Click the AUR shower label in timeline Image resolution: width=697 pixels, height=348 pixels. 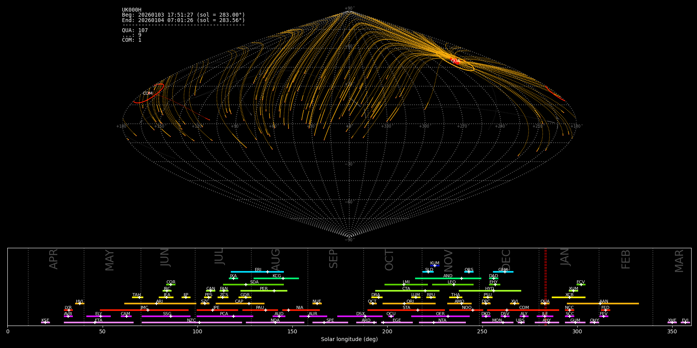coord(313,314)
